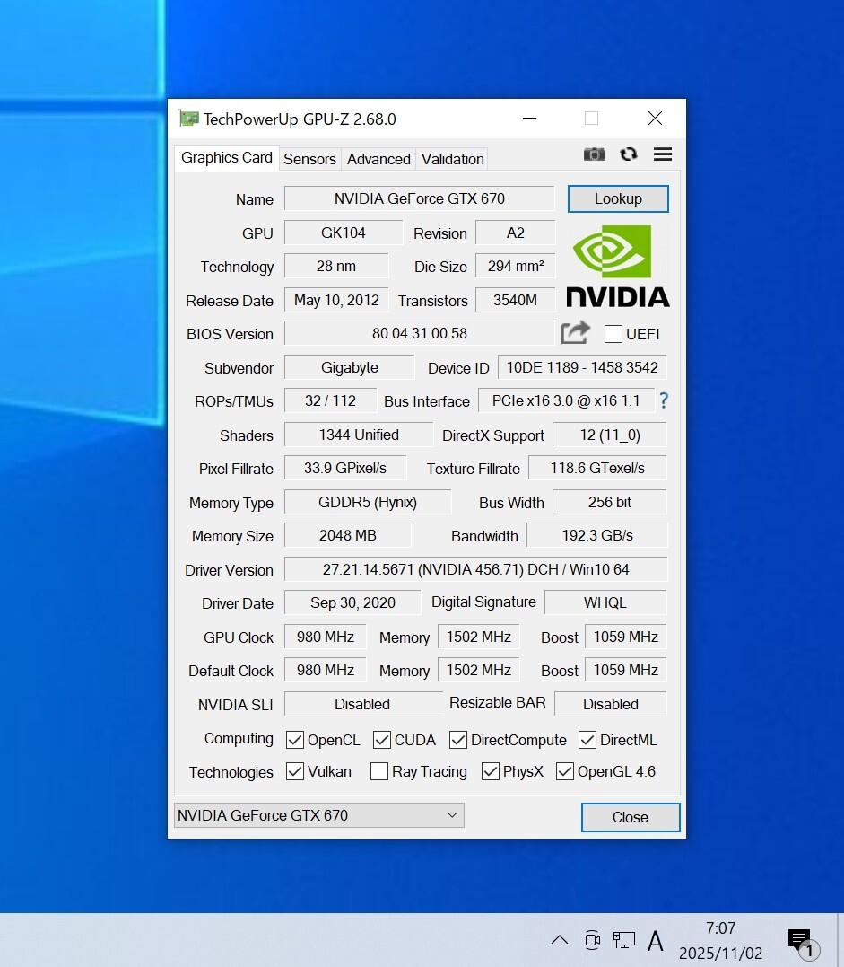Expand the GPU selection dropdown

[x=318, y=815]
